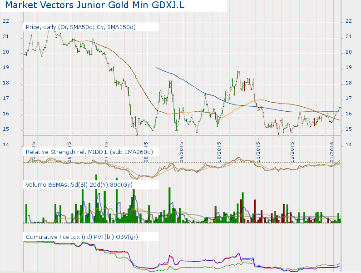The width and height of the screenshot is (361, 273).
Task: Click the Price, daily SMA legend label
Action: tap(80, 27)
